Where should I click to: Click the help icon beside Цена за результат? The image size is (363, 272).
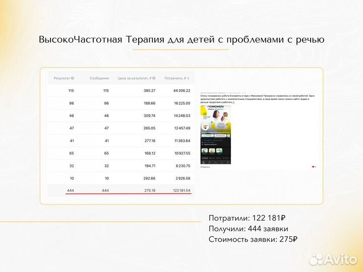tap(154, 78)
